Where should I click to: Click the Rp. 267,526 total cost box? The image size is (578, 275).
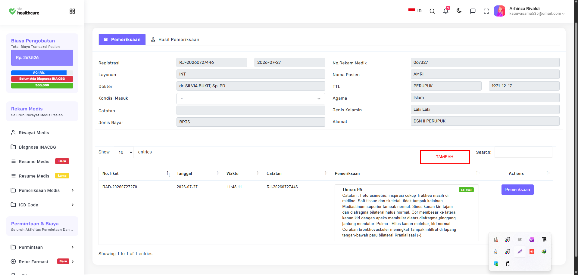tap(42, 57)
